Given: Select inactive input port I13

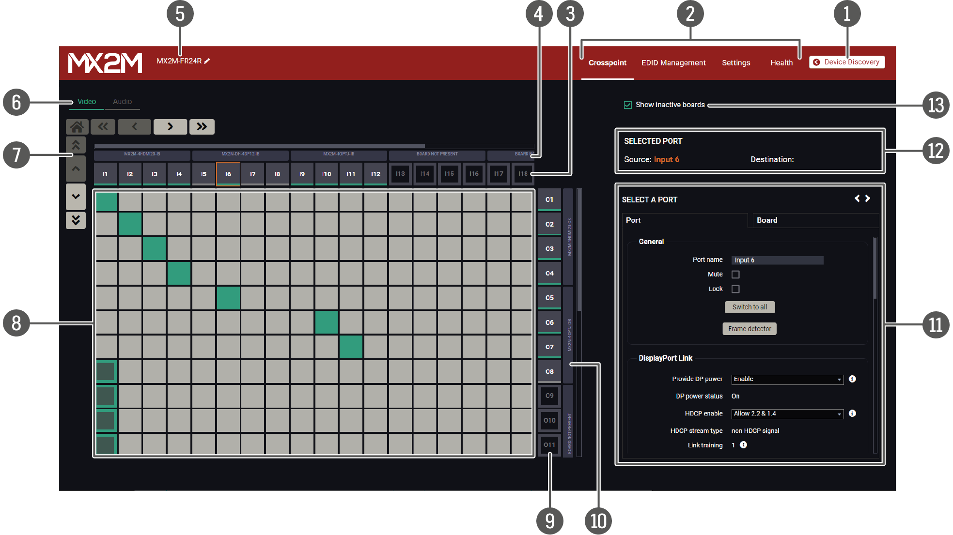Looking at the screenshot, I should (x=400, y=174).
